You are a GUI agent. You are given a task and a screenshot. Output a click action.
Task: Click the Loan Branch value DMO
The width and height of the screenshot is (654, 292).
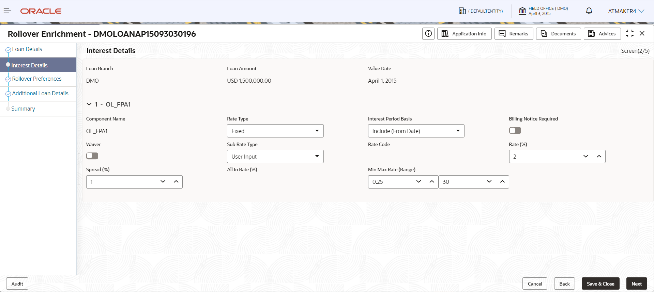point(92,81)
